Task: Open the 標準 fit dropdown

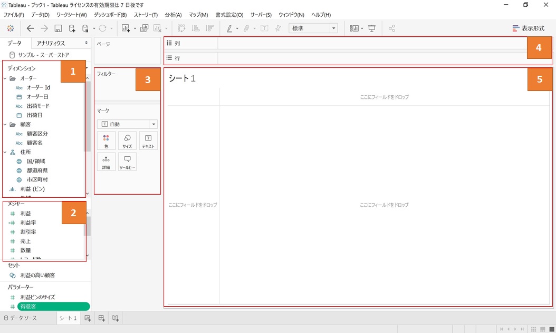Action: 313,28
